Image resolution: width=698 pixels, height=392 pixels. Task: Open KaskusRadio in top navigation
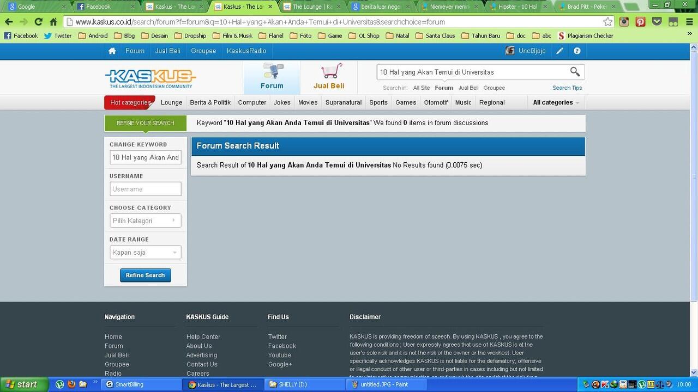click(x=246, y=51)
